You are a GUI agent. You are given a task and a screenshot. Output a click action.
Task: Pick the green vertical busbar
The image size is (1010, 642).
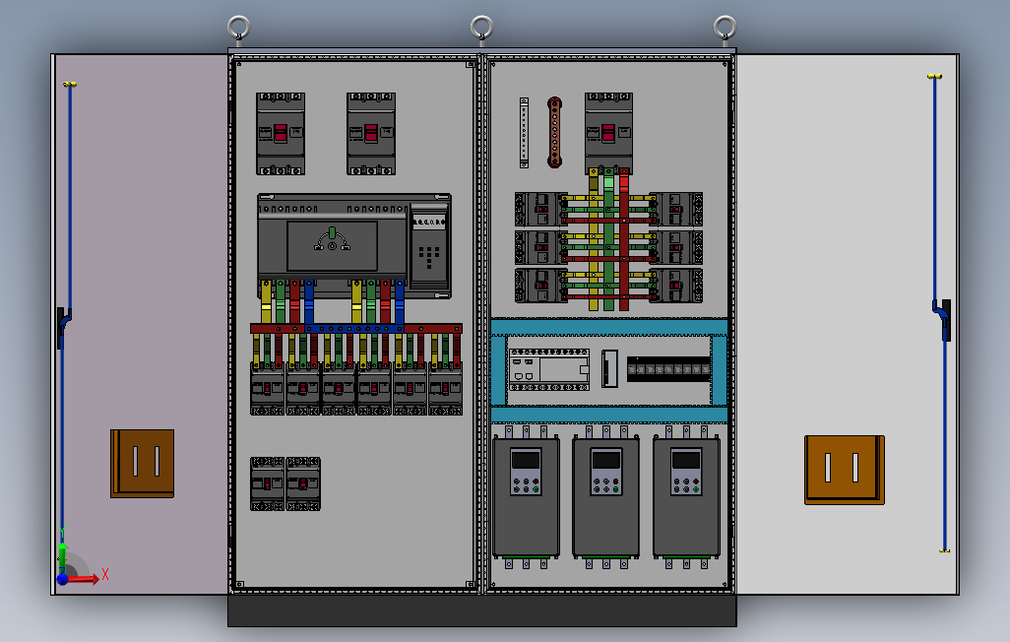(608, 240)
